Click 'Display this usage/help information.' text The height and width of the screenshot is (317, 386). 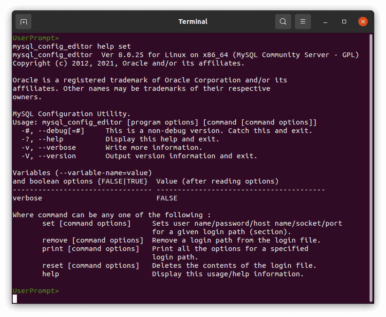click(x=228, y=274)
